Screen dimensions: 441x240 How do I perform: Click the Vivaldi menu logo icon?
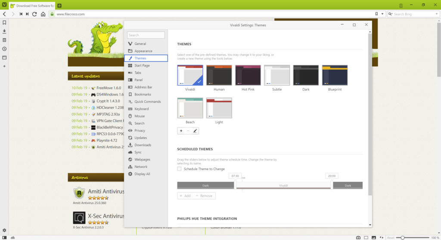[x=4, y=5]
